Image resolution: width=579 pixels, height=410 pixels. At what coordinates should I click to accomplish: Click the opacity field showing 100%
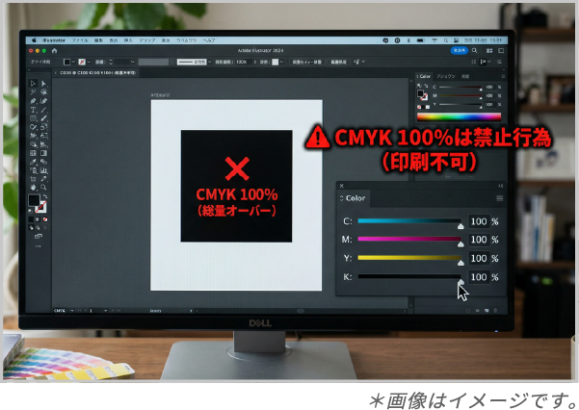coord(243,62)
